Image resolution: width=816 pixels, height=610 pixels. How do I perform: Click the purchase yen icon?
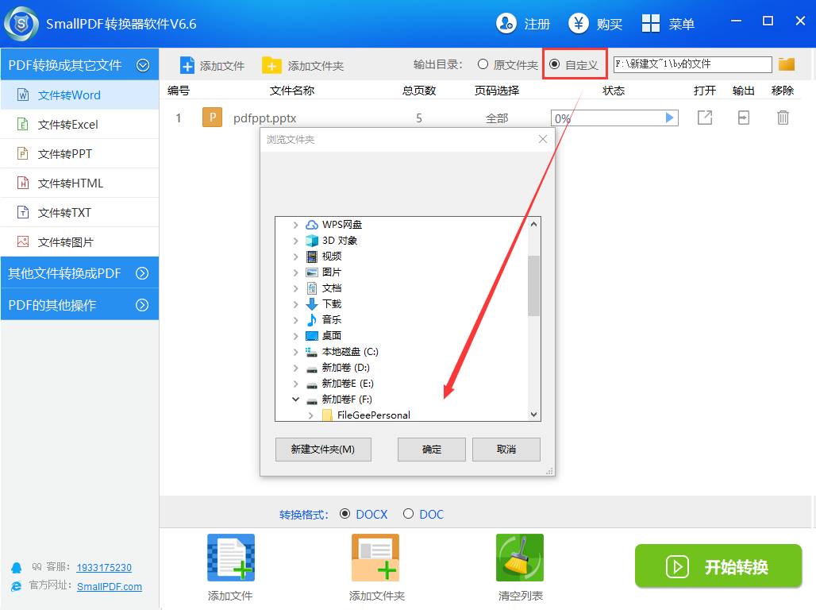click(x=579, y=24)
